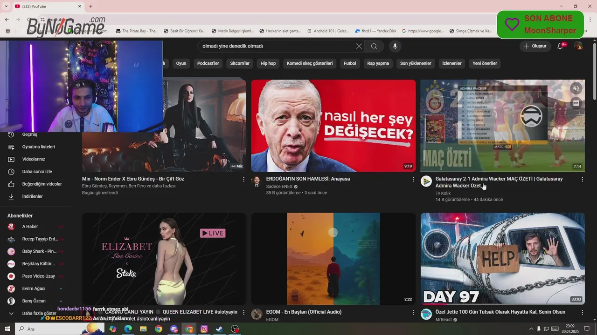Open the browser tab search dropdown
The width and height of the screenshot is (597, 335).
point(6,6)
